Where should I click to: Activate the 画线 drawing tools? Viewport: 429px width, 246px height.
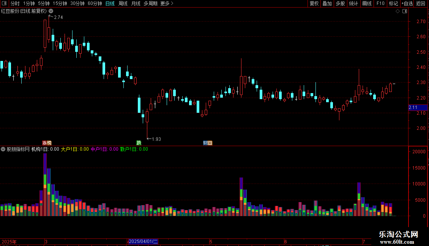(x=367, y=3)
